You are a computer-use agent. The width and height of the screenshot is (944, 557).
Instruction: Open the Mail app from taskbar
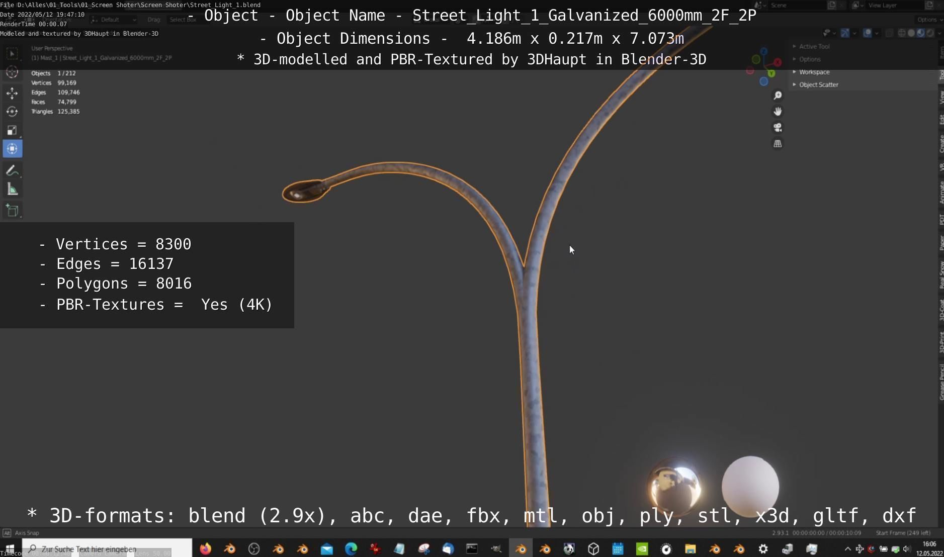coord(327,549)
